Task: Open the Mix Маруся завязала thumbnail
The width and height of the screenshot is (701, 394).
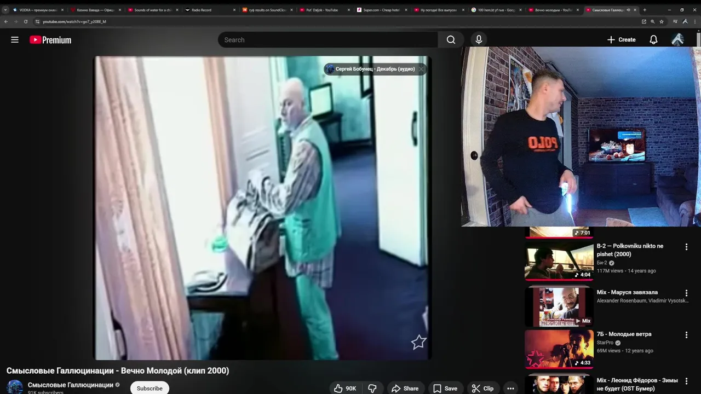Action: pyautogui.click(x=559, y=307)
